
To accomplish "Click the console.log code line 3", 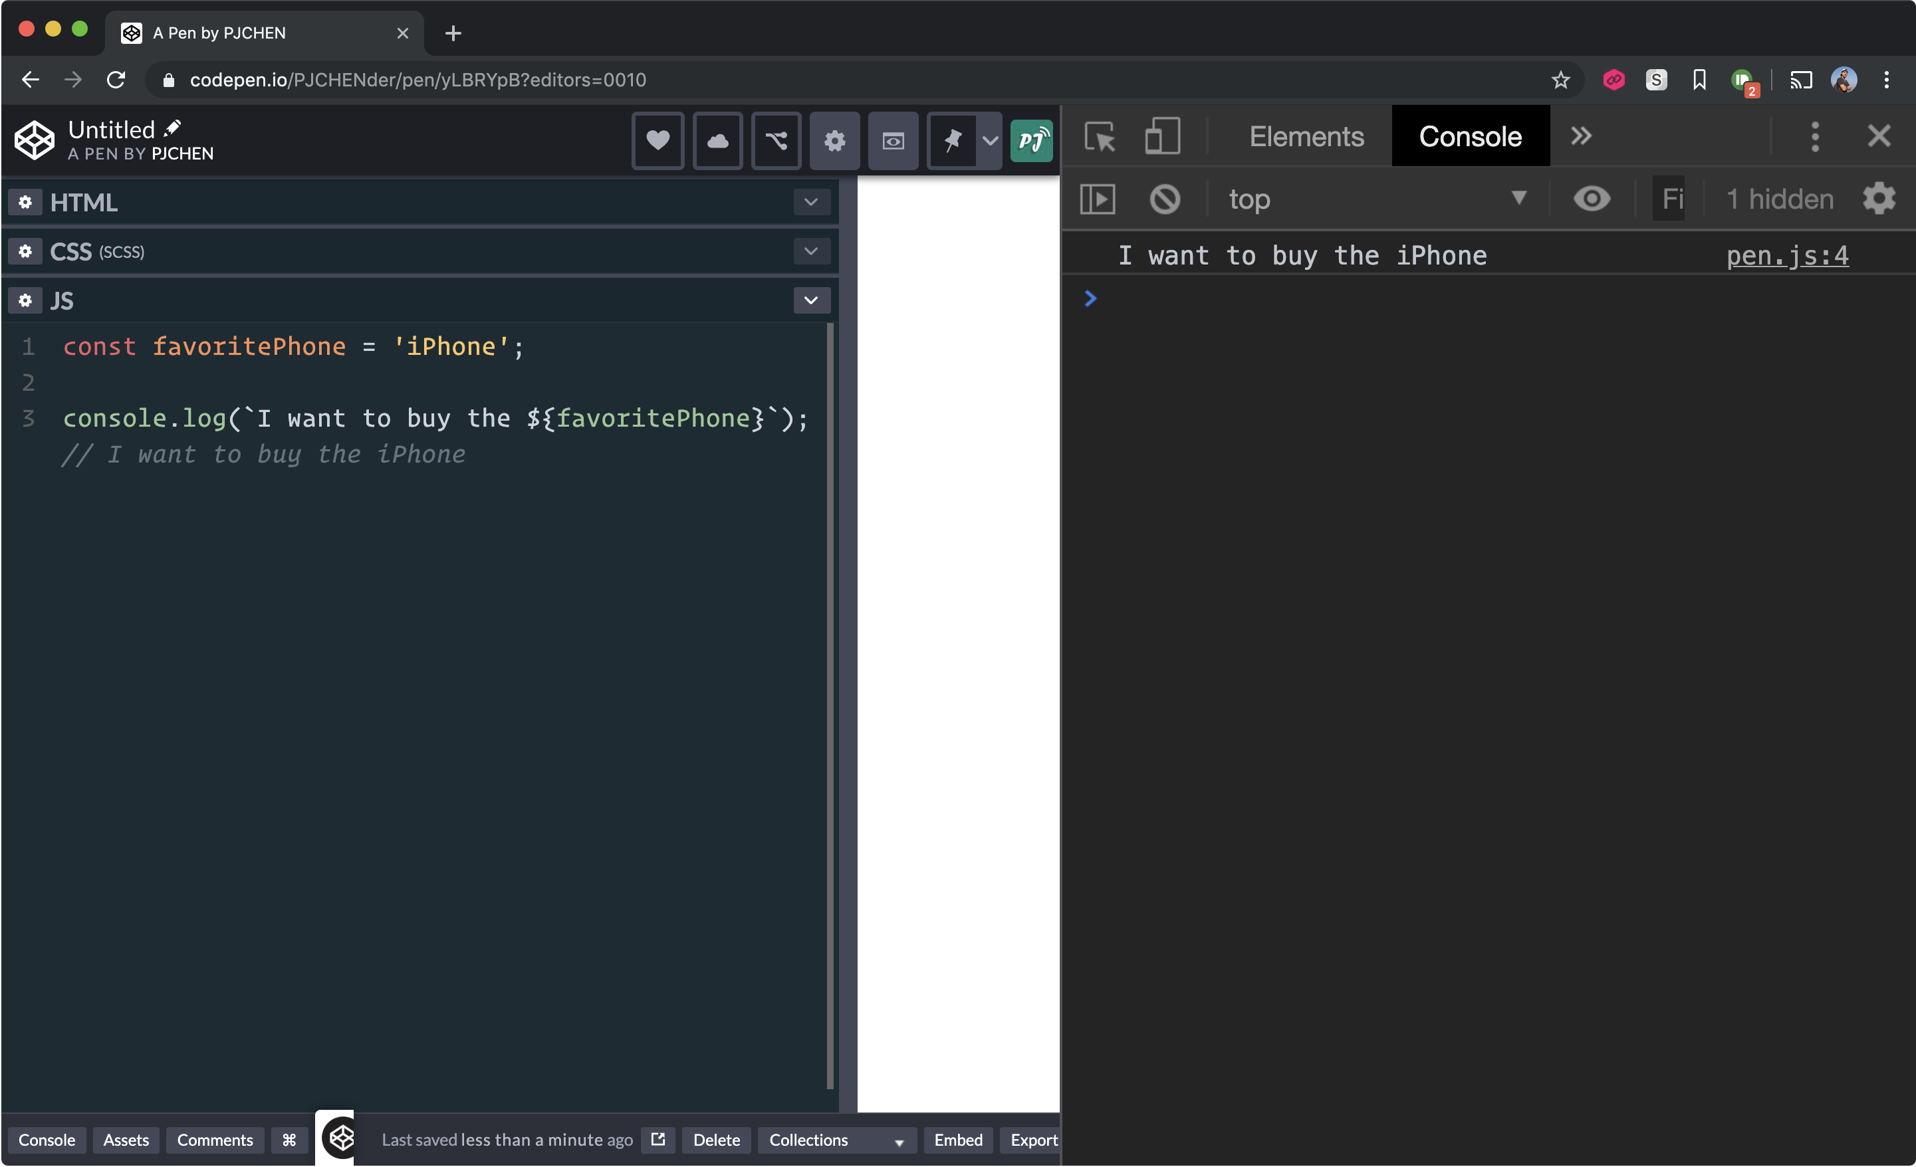I will pos(435,418).
